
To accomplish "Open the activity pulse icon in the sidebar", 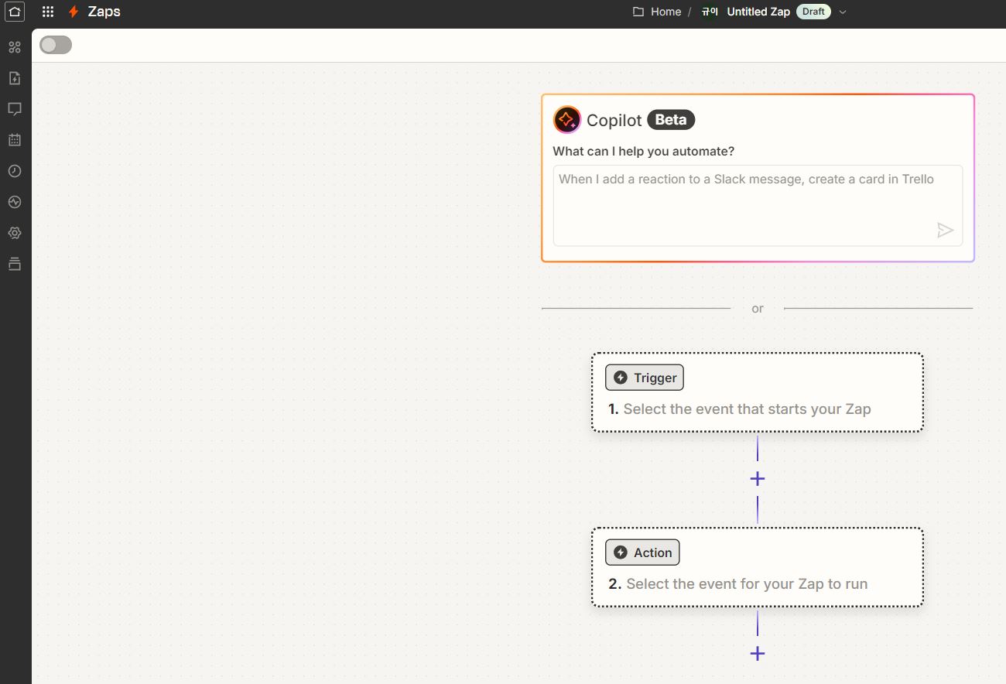I will (15, 202).
